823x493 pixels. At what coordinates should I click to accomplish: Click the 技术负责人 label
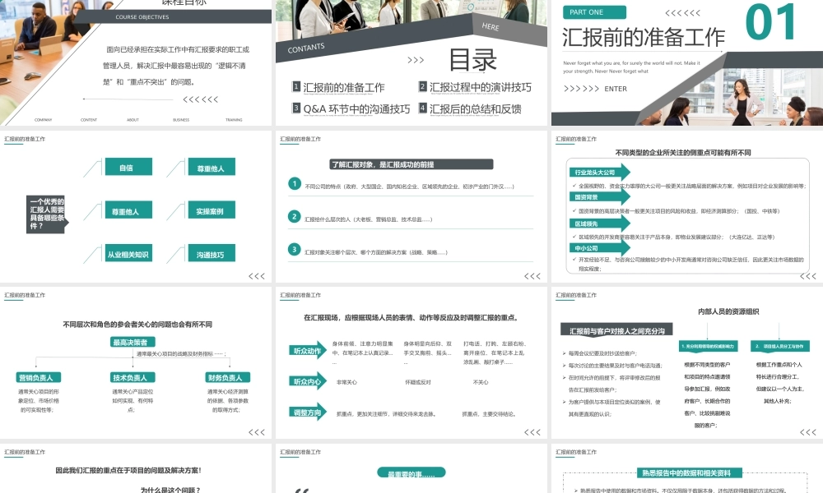pyautogui.click(x=133, y=377)
